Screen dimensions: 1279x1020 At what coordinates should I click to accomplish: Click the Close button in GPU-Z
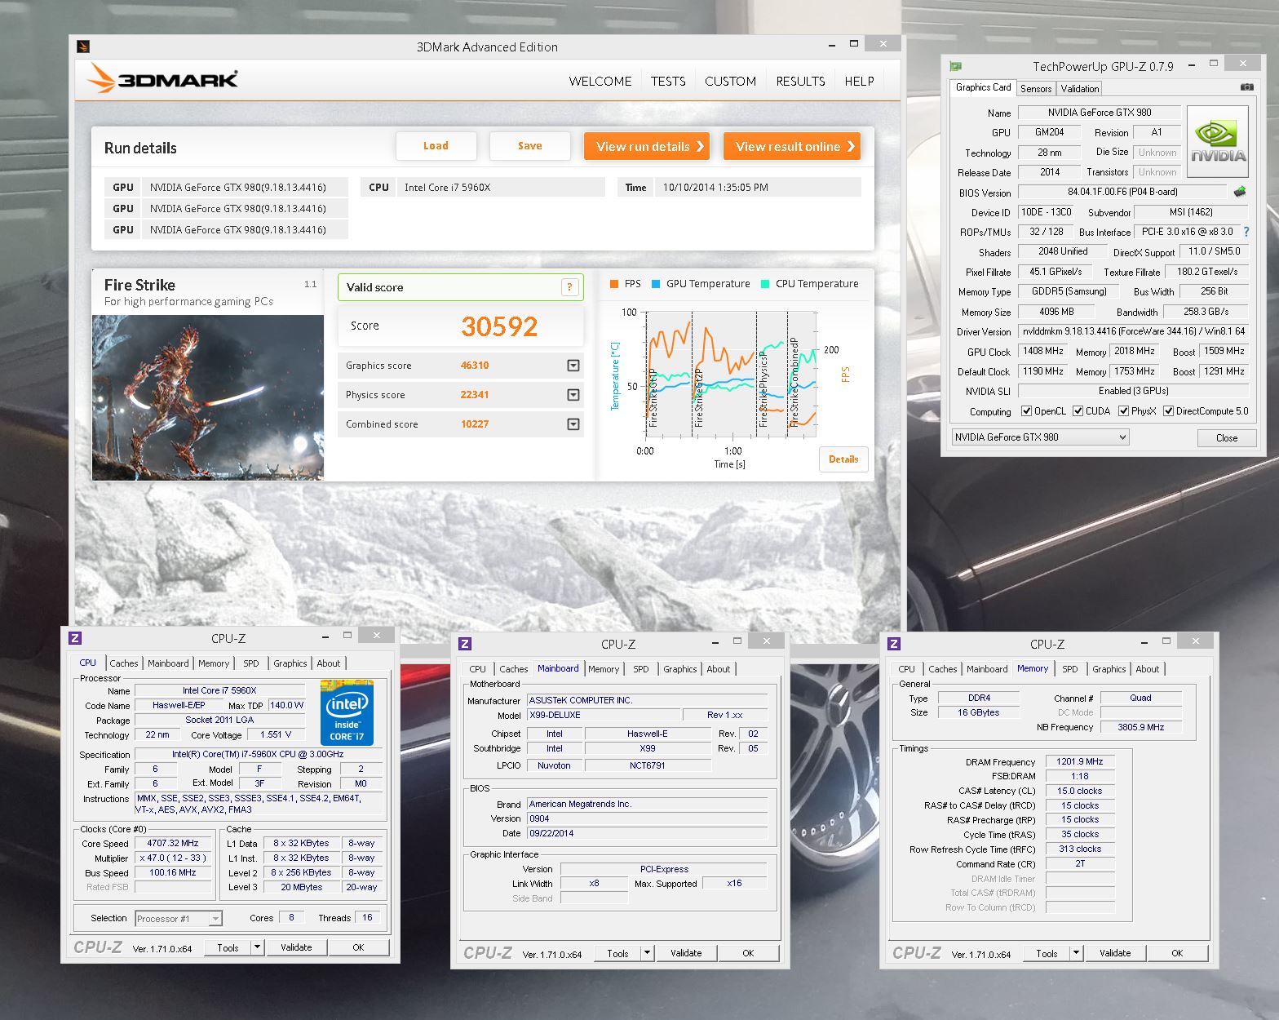(1226, 438)
